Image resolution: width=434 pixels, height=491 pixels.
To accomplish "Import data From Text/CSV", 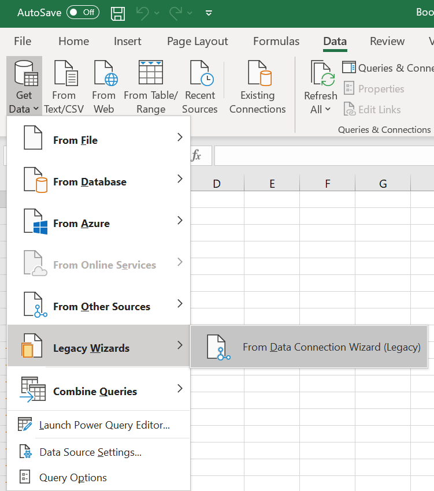I will click(64, 87).
